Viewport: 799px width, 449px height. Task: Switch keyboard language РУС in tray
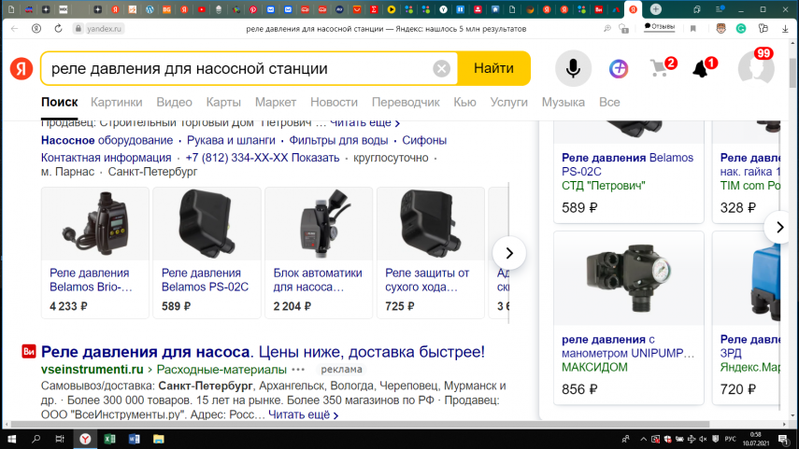(x=730, y=439)
